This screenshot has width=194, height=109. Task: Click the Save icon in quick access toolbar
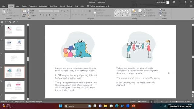(2, 22)
